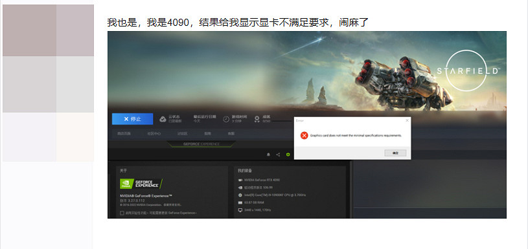Close the Error dialog with X

point(407,120)
